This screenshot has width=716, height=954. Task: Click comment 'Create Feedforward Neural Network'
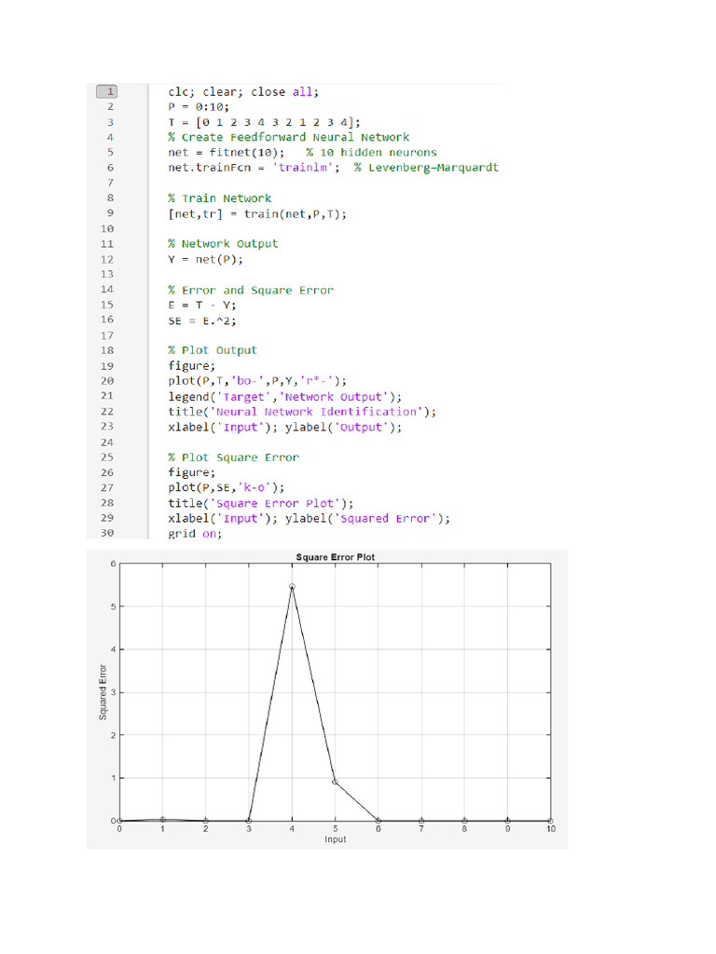(x=296, y=138)
